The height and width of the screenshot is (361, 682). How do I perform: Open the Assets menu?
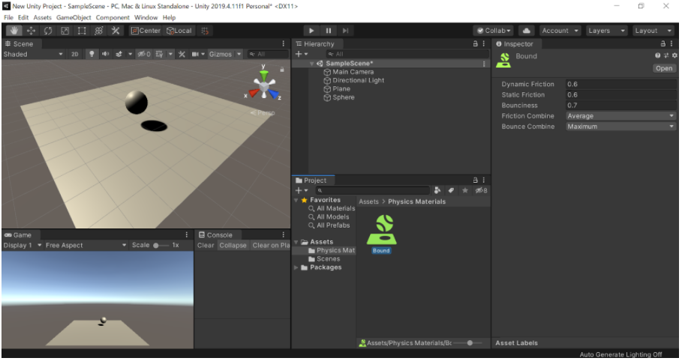pyautogui.click(x=42, y=17)
